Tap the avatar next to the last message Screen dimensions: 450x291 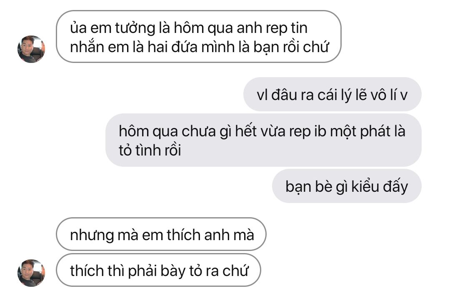pyautogui.click(x=31, y=273)
